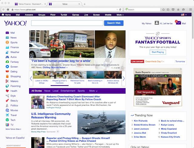This screenshot has width=194, height=148.
Task: Switch to the Yahoo Finance browser tab
Action: click(30, 4)
